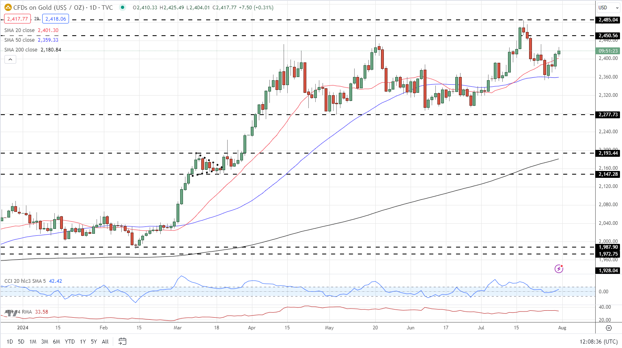Image resolution: width=622 pixels, height=348 pixels.
Task: Click the green market status dot
Action: [122, 7]
